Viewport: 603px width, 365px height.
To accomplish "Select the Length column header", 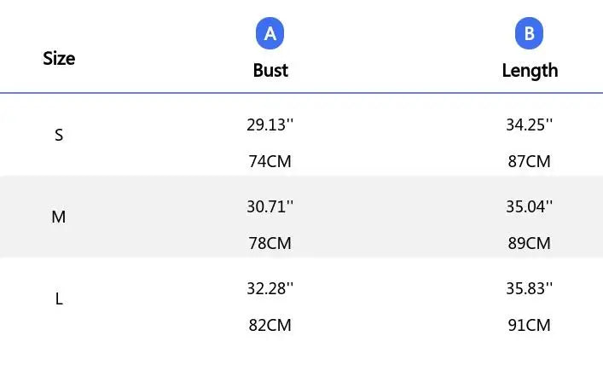I will point(530,70).
